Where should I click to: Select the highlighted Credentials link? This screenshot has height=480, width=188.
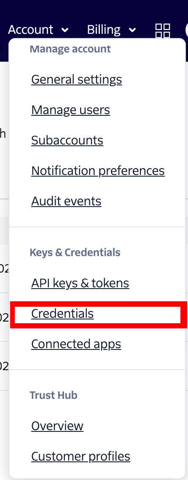click(62, 314)
